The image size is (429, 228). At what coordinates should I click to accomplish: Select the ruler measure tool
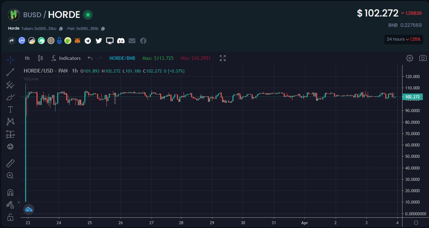(x=10, y=163)
